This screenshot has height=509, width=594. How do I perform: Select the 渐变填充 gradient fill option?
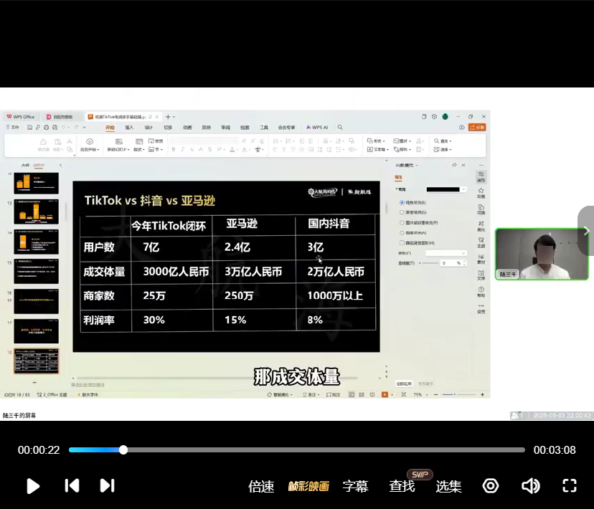point(402,213)
